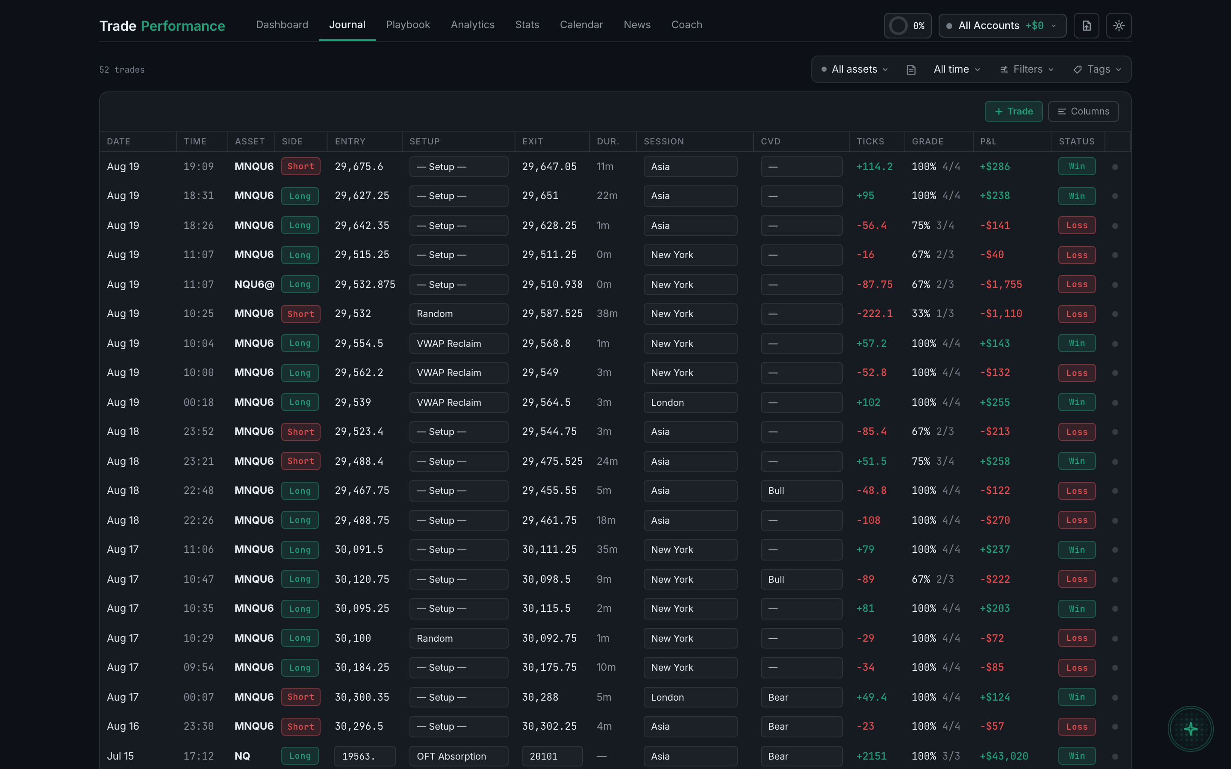
Task: Click the entry field showing 19563.
Action: pyautogui.click(x=365, y=756)
